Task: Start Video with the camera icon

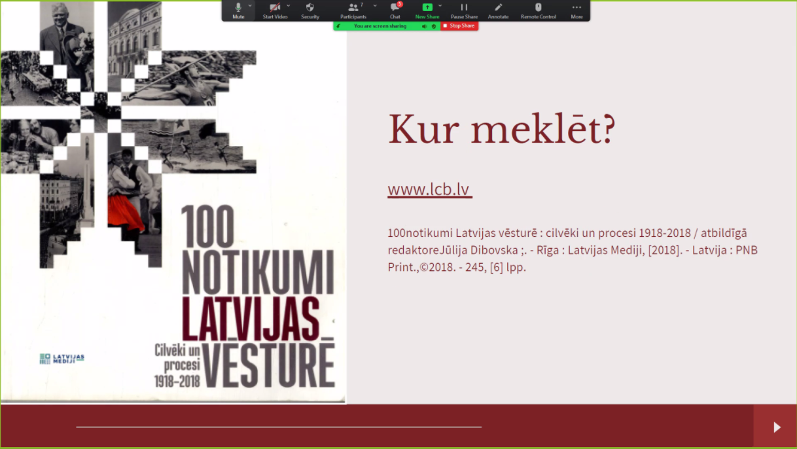Action: click(x=275, y=10)
